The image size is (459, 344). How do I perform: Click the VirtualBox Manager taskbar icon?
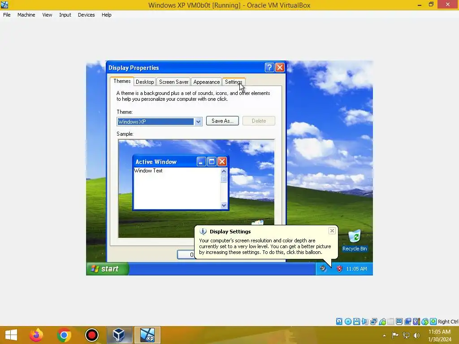tap(119, 335)
